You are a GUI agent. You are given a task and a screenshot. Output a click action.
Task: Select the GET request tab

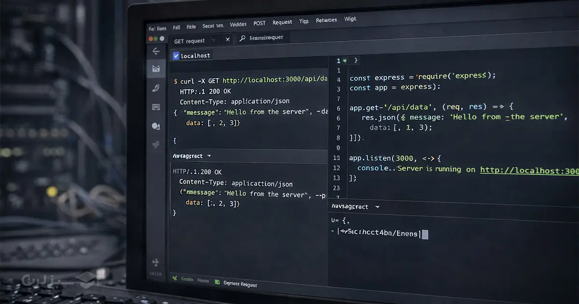(x=189, y=41)
